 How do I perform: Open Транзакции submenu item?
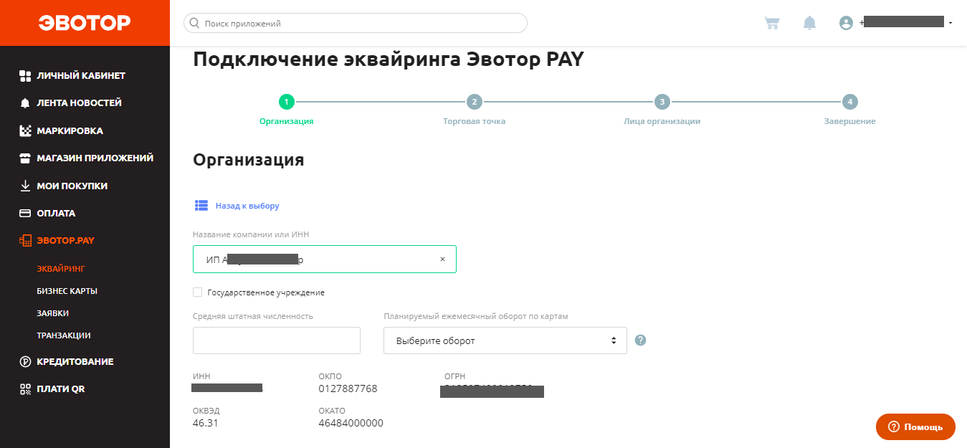pos(64,335)
